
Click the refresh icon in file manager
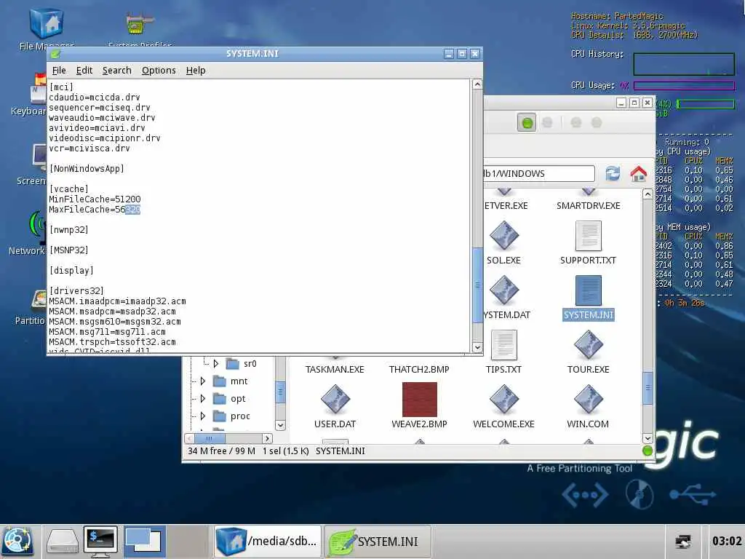coord(613,173)
